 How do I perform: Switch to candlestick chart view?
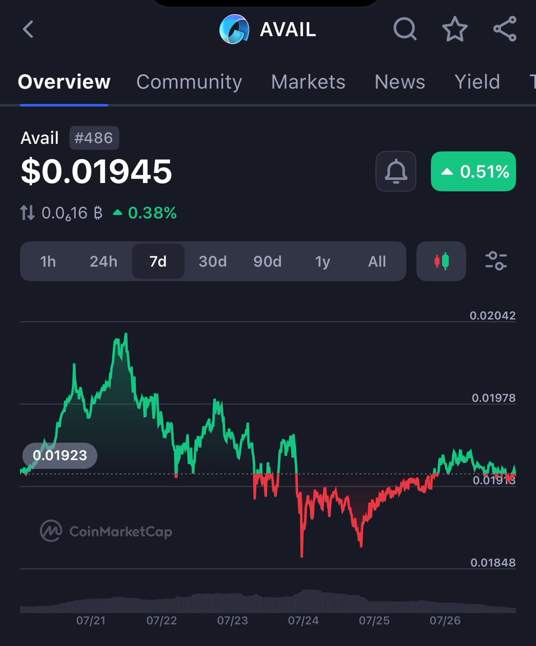tap(441, 262)
